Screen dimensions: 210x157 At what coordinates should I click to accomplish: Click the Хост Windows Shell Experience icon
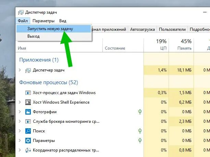(28, 102)
